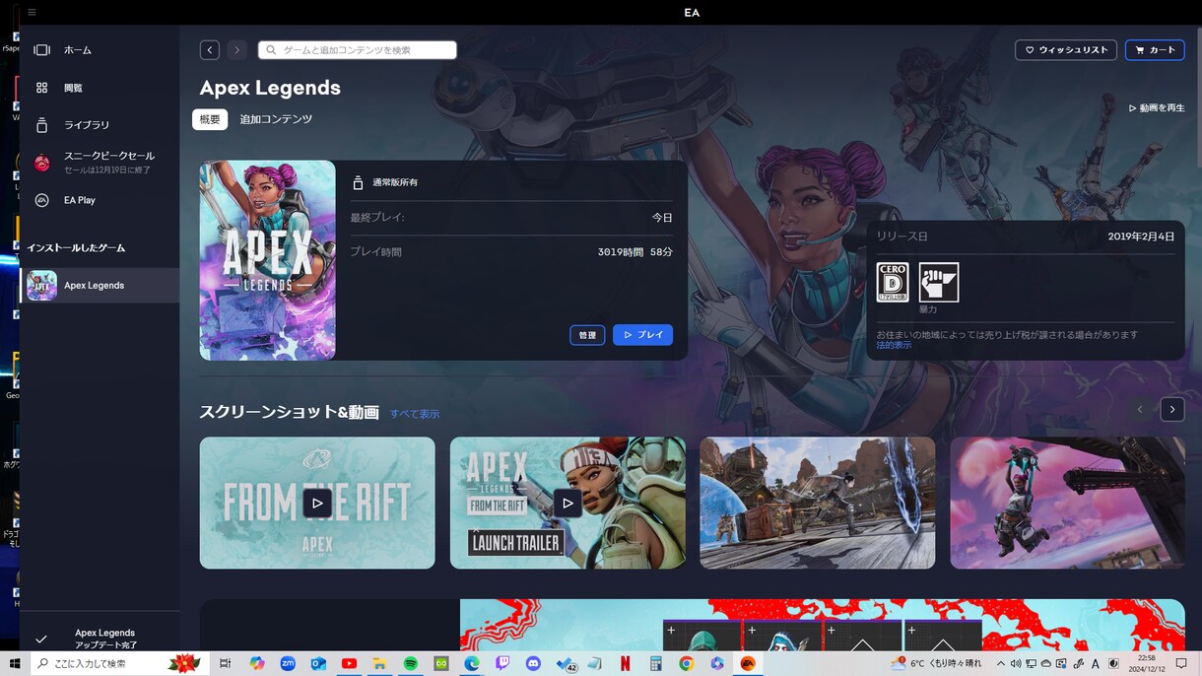
Task: Show previous screenshots with left chevron
Action: pyautogui.click(x=1140, y=409)
